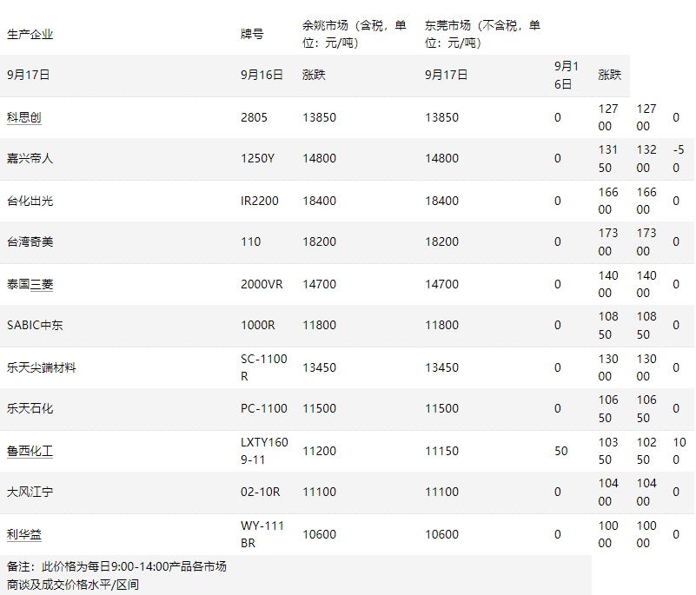Click the 涨跌 subheader under 余姚市场
696x595 pixels.
314,75
